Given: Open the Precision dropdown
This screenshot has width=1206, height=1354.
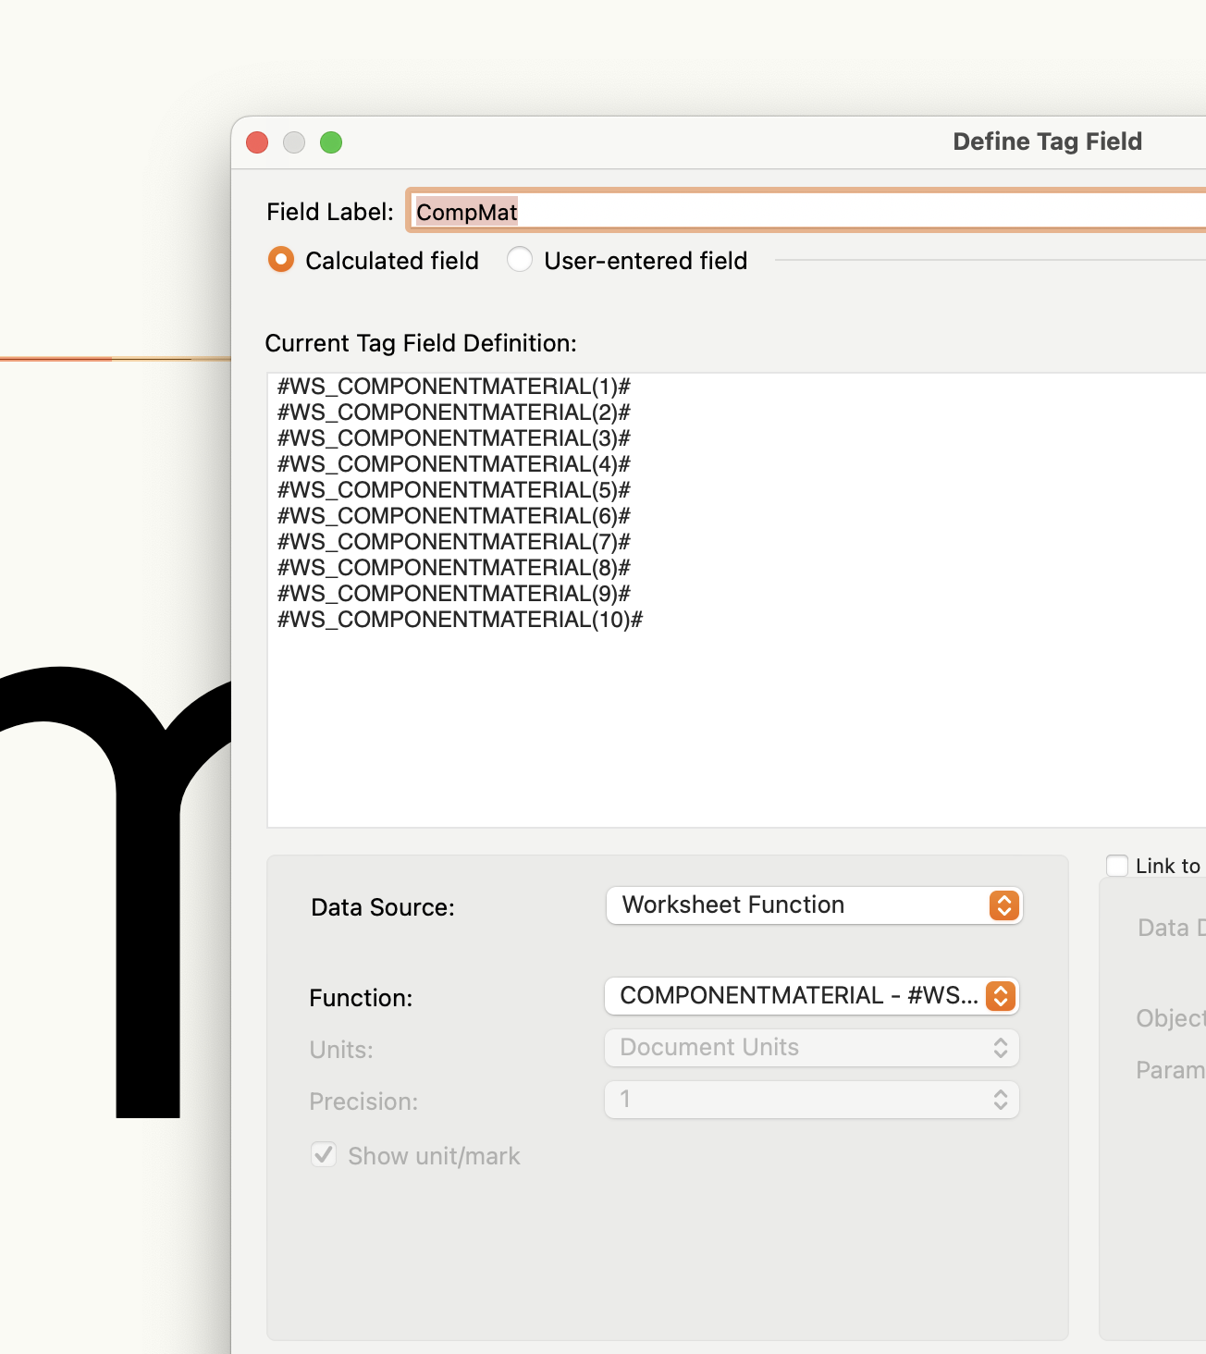Looking at the screenshot, I should click(811, 1100).
